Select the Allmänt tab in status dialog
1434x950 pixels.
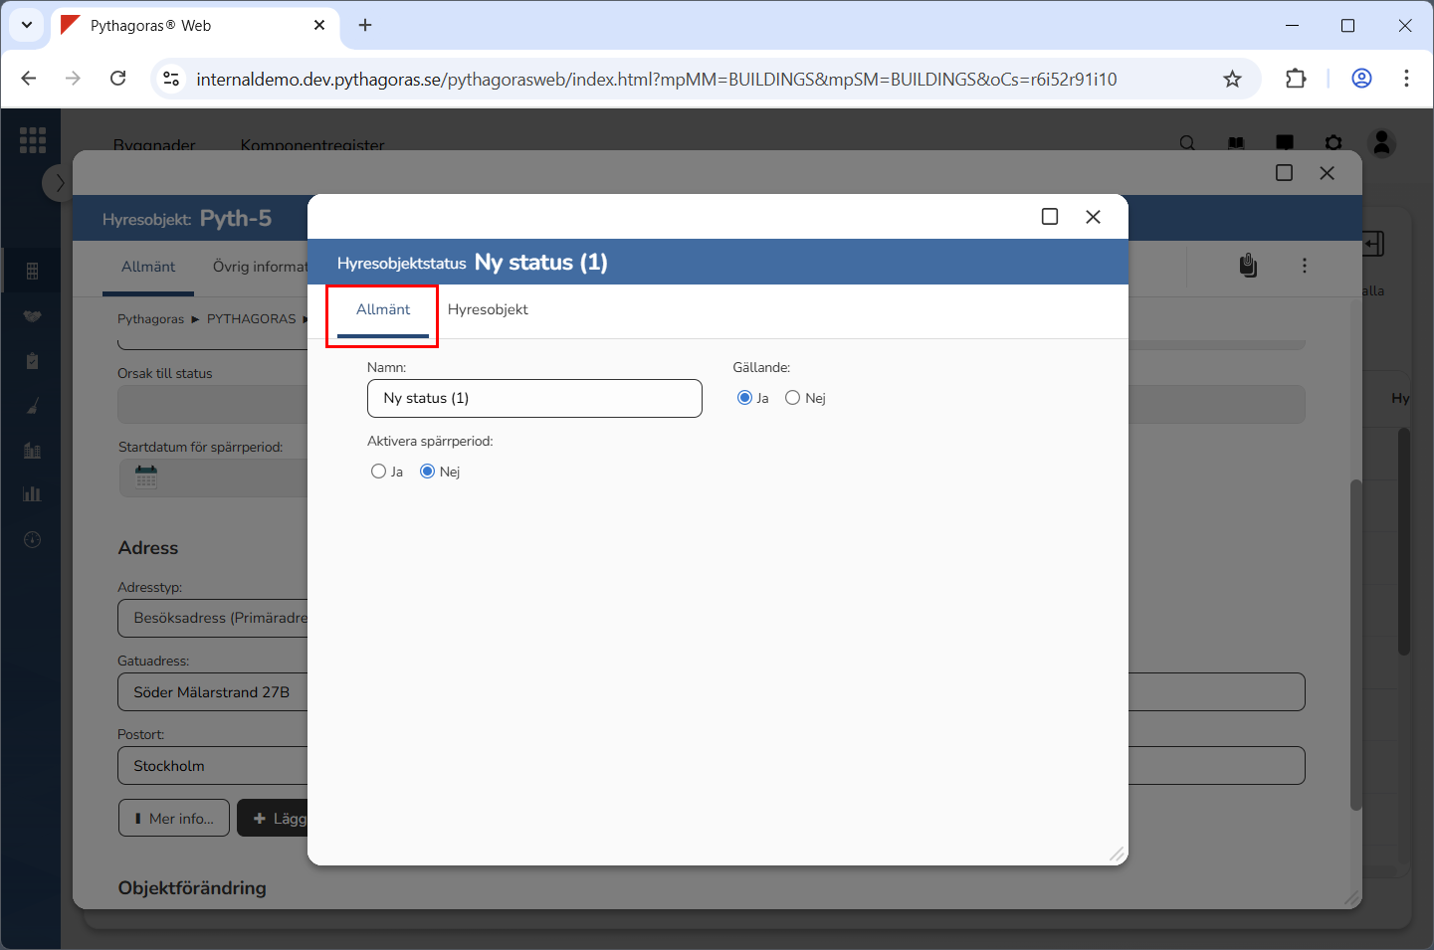coord(383,309)
